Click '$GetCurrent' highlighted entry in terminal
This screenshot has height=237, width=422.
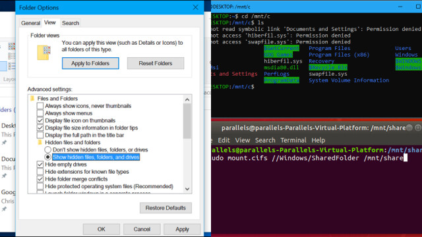(x=282, y=48)
